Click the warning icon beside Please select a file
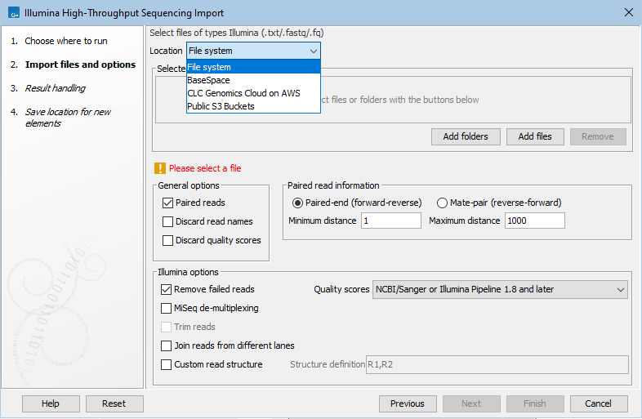Viewport: 642px width, 419px height. pyautogui.click(x=160, y=168)
